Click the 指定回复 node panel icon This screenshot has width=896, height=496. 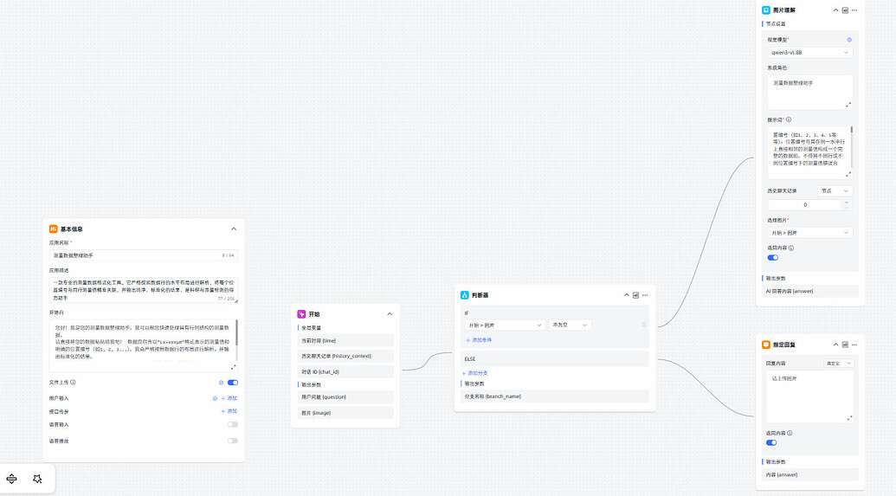click(x=845, y=345)
